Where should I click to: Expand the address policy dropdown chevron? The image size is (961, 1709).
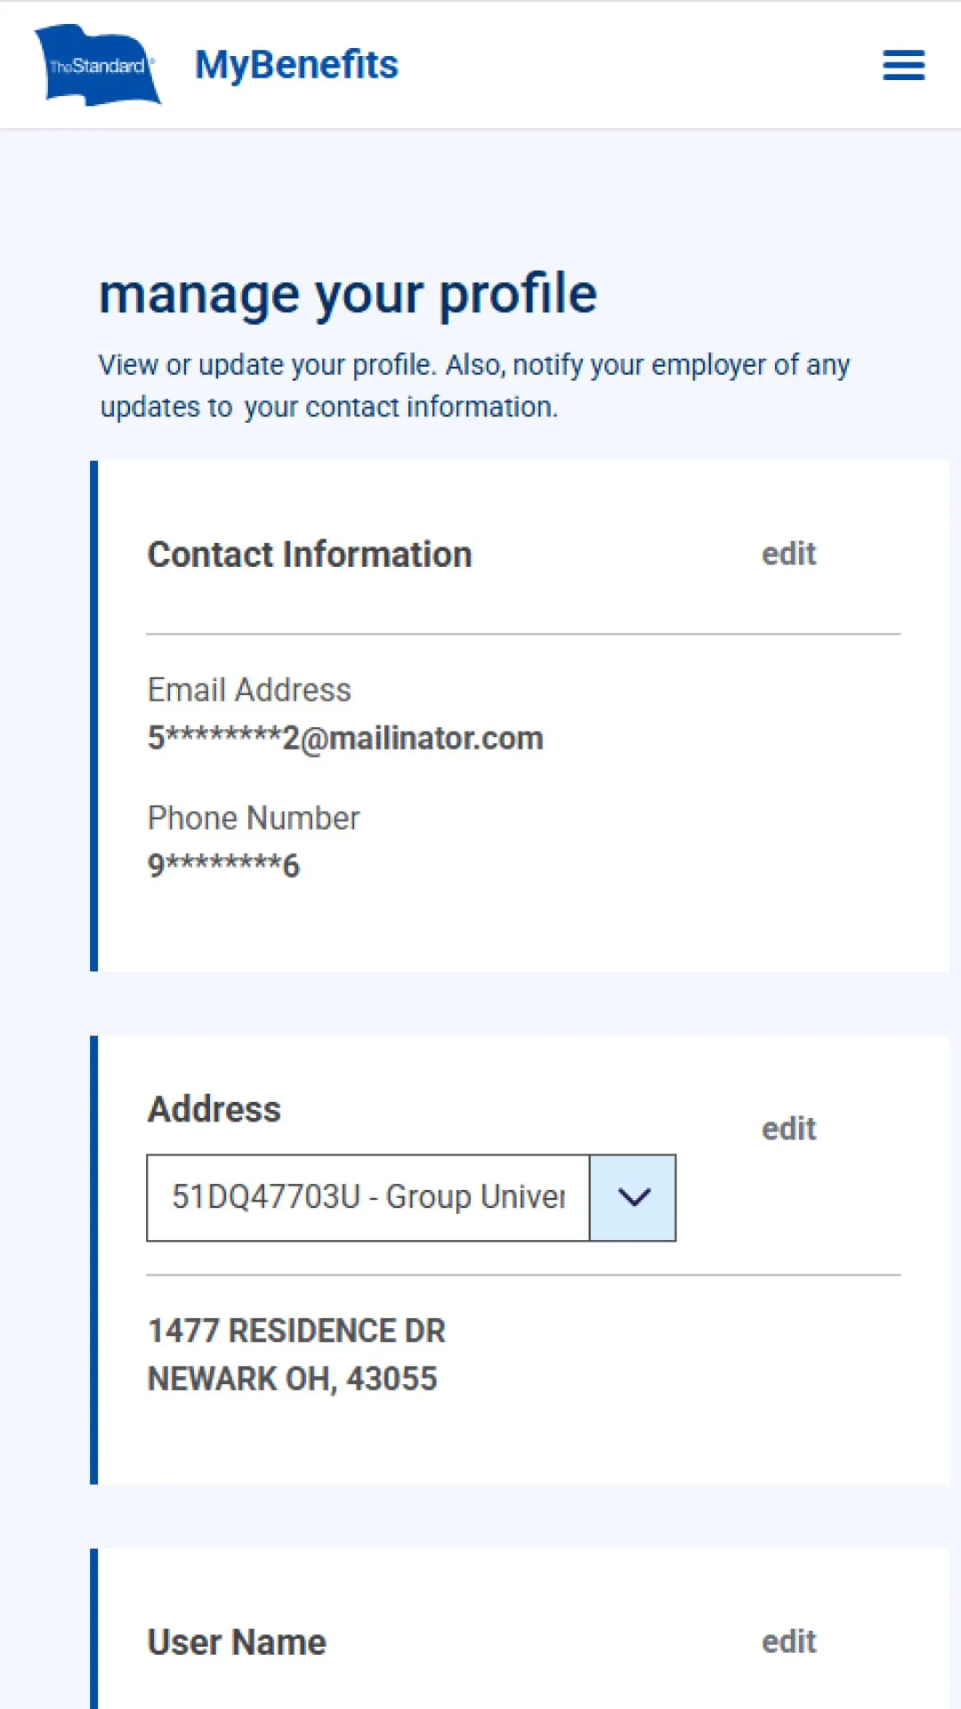click(x=633, y=1197)
